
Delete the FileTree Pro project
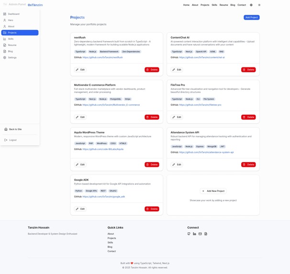pos(248,117)
